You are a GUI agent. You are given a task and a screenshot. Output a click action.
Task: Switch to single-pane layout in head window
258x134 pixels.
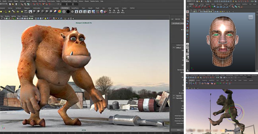[x=187, y=44]
